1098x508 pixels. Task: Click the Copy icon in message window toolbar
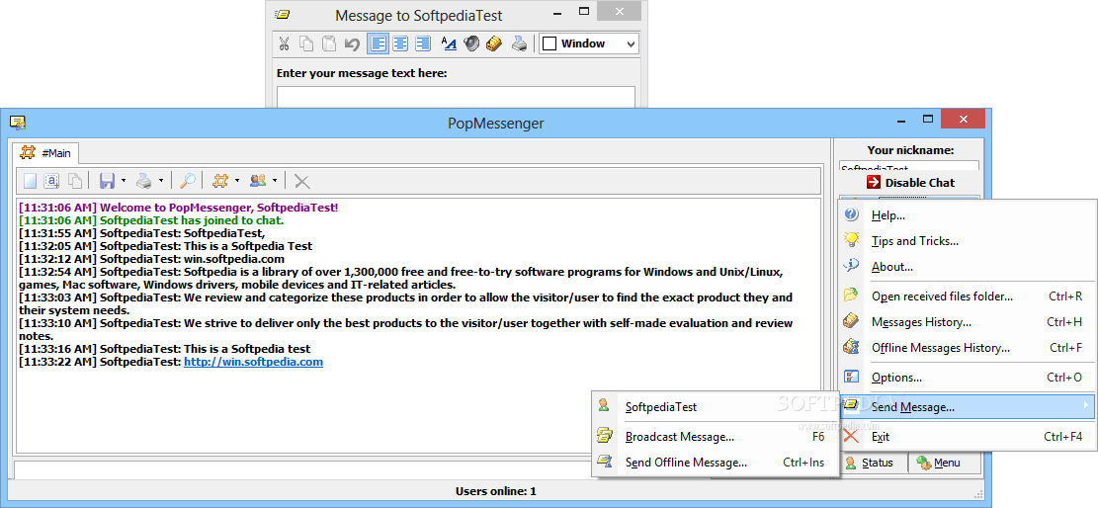(x=306, y=43)
